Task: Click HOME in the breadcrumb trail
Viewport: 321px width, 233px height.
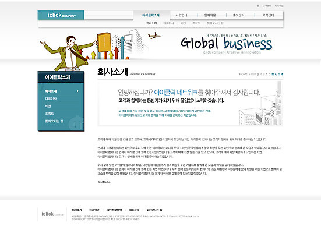Action: (243, 74)
